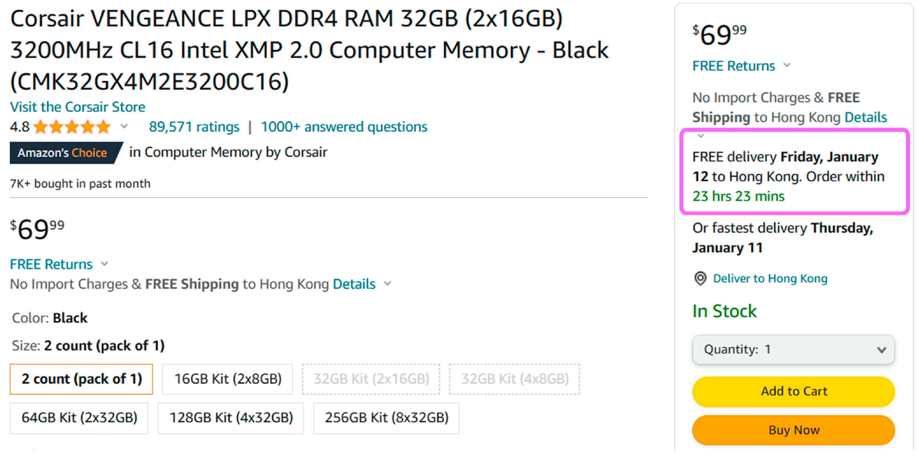Open the 1000+ answered questions link
This screenshot has width=919, height=466.
coord(344,127)
